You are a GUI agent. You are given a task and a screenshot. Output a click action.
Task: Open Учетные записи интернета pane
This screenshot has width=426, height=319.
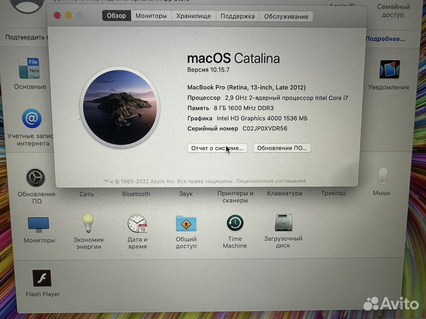(32, 118)
